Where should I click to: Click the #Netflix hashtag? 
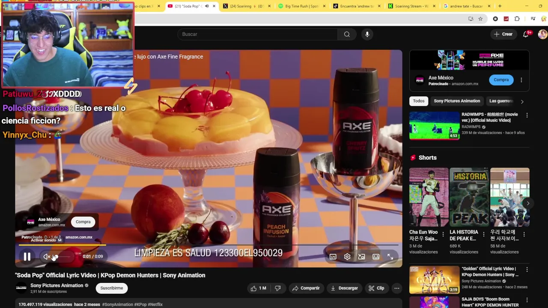coord(155,305)
